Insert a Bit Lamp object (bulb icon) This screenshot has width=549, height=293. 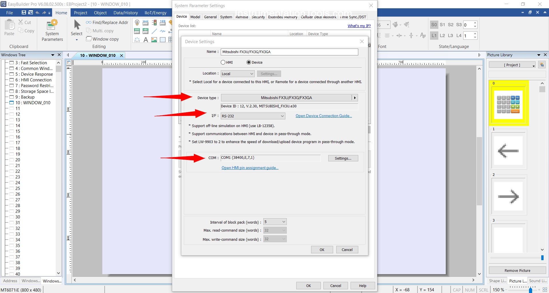[x=137, y=23]
